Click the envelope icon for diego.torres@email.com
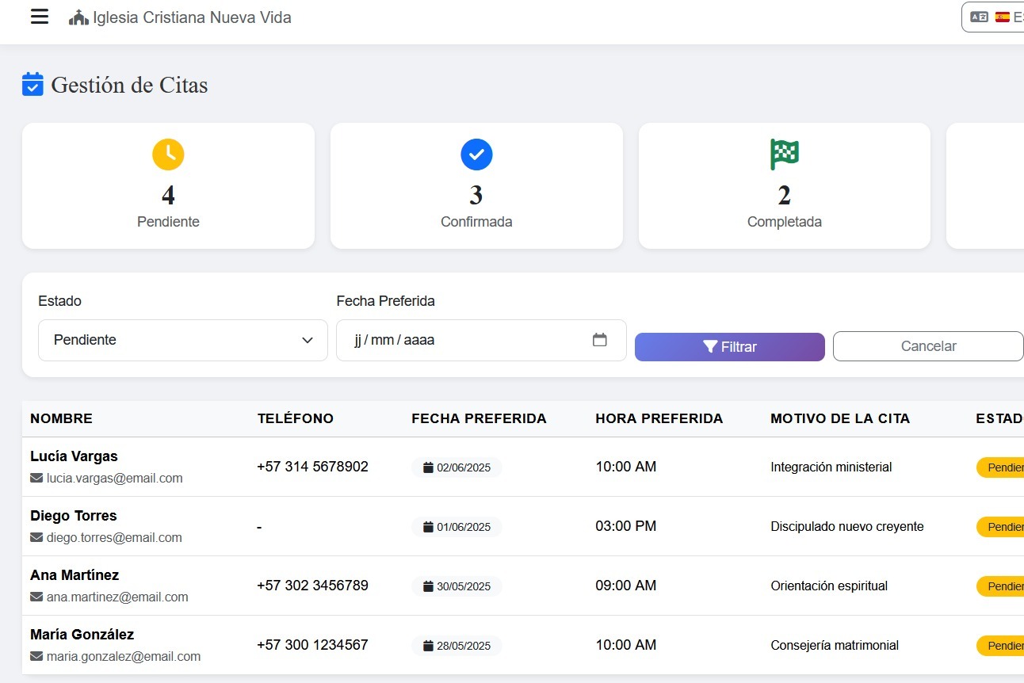The height and width of the screenshot is (683, 1024). (36, 537)
